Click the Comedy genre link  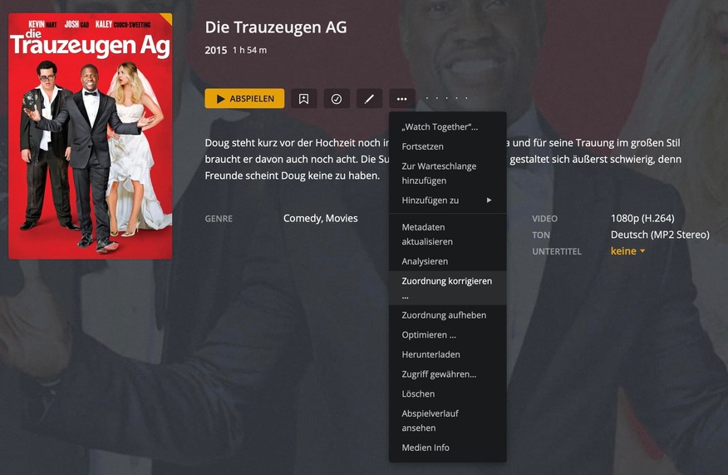click(x=302, y=219)
